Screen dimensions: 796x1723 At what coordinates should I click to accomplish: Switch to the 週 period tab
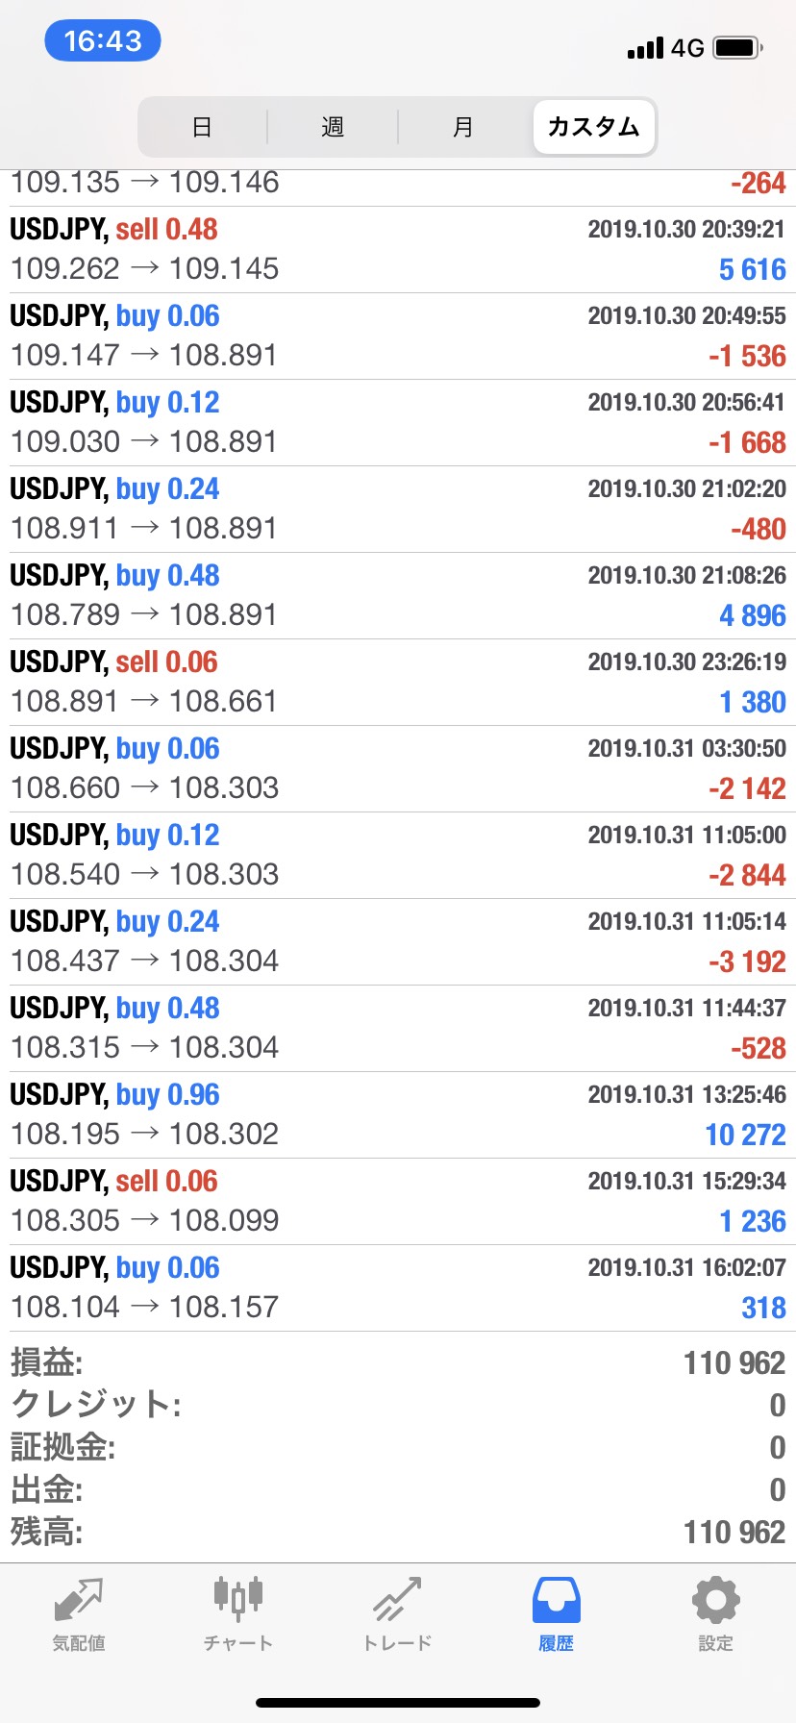point(333,127)
